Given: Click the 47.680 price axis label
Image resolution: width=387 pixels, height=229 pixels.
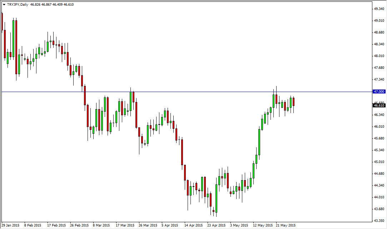Looking at the screenshot, I should pyautogui.click(x=379, y=68).
